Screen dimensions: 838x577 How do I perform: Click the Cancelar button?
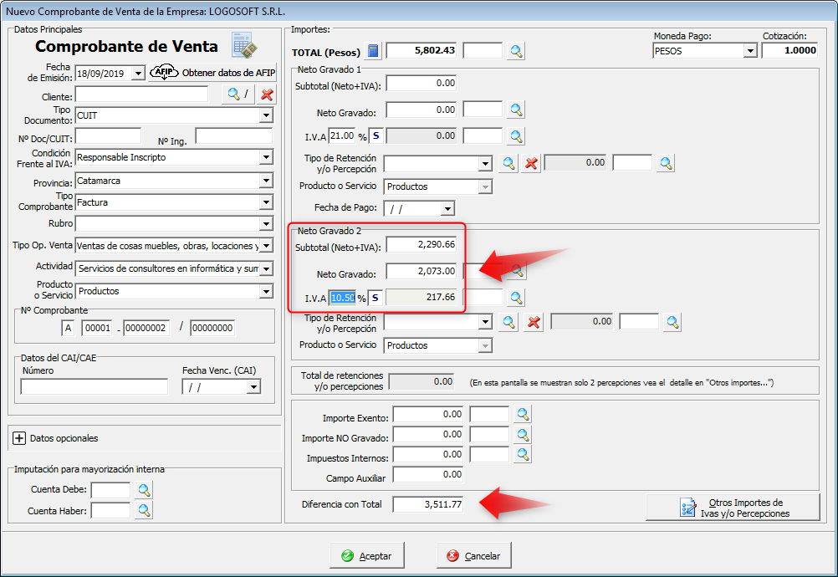474,555
